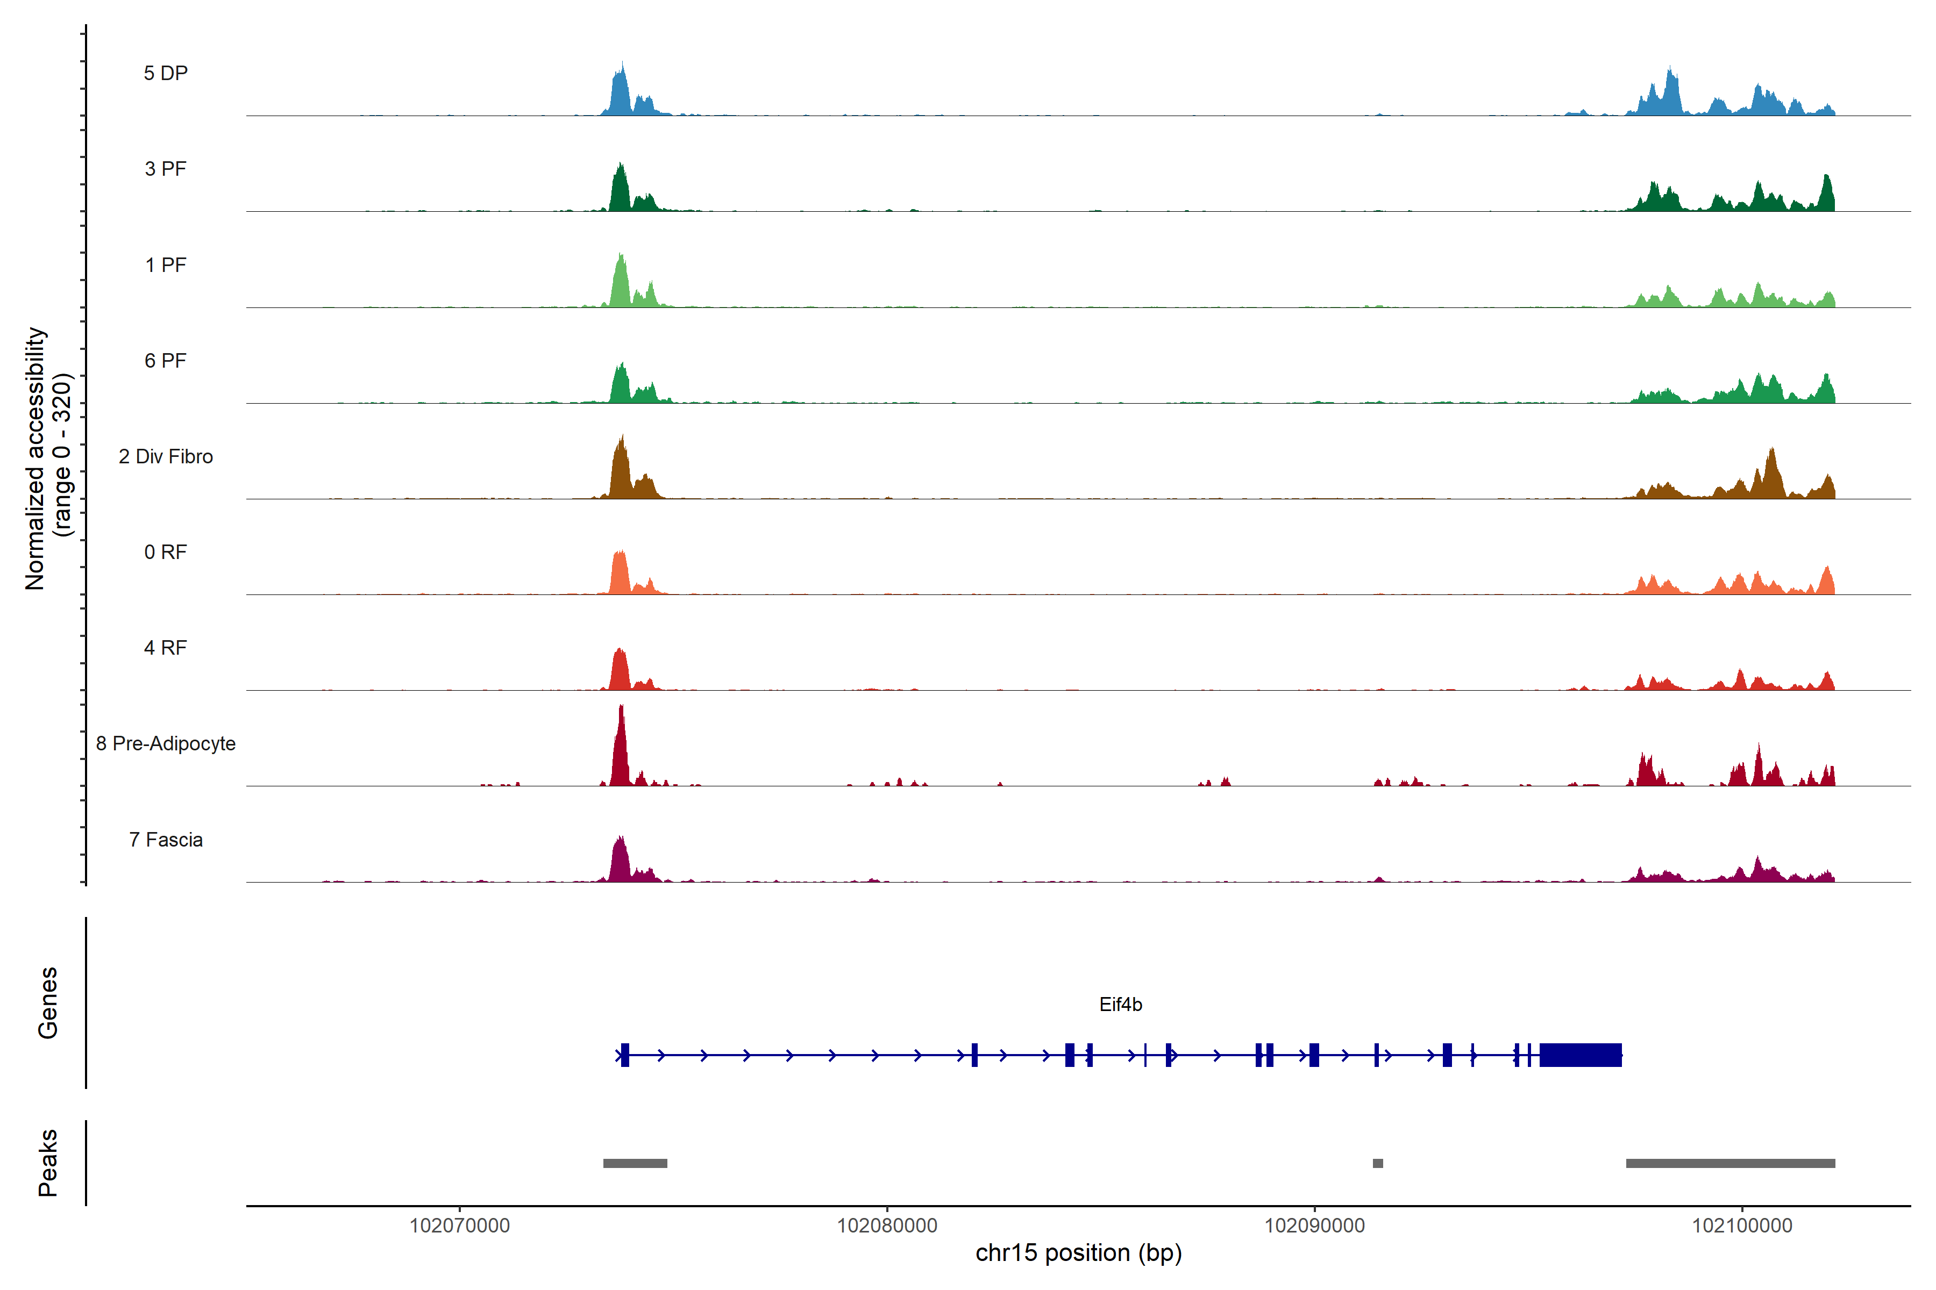Click the 102070000 axis tick label
Viewport: 1936px width, 1290px height.
click(459, 1226)
